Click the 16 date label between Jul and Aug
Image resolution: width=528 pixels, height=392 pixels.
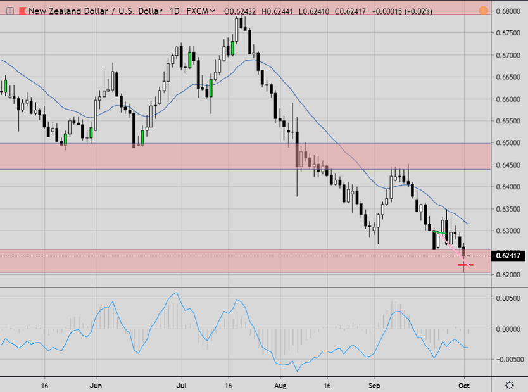pos(229,386)
